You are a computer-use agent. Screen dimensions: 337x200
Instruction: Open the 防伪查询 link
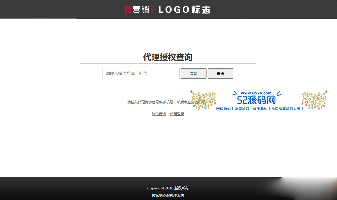[x=159, y=114]
